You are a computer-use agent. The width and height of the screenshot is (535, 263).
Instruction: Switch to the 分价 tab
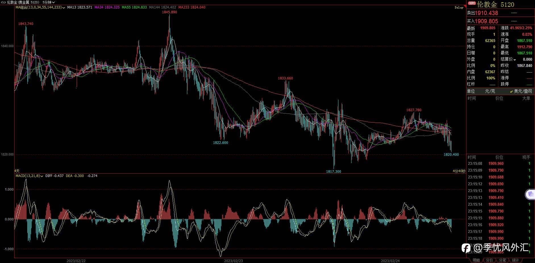(489, 260)
